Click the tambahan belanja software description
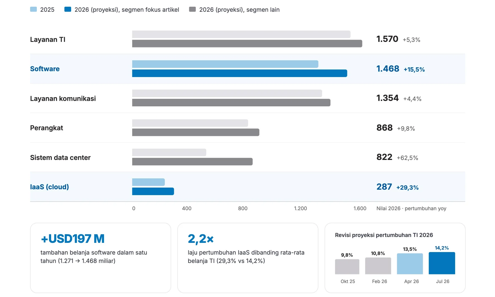The width and height of the screenshot is (495, 297). click(x=94, y=257)
